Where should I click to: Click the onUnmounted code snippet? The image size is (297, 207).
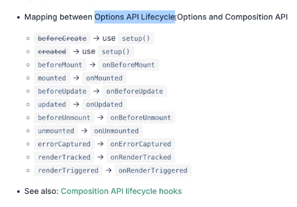pyautogui.click(x=116, y=131)
